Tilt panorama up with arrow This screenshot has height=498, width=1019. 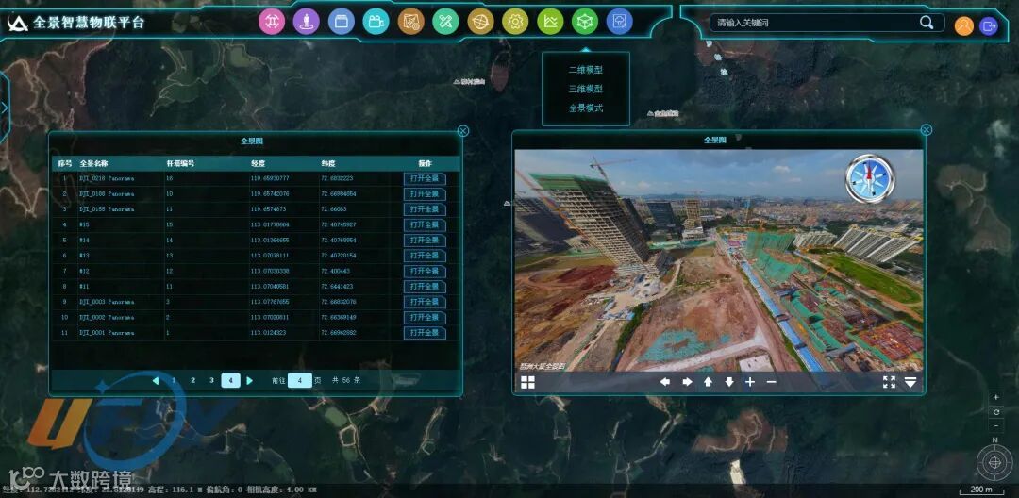(708, 382)
